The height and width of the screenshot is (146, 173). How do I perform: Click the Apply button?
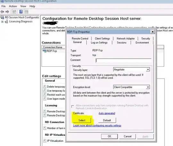click(x=145, y=136)
